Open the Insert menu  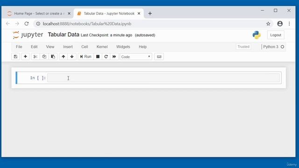tap(68, 47)
